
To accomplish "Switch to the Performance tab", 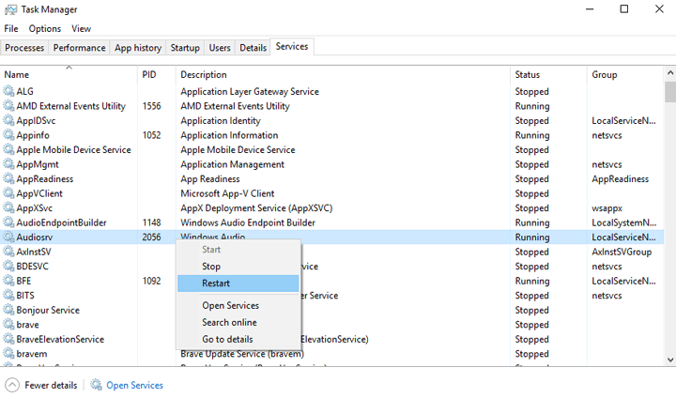I will pos(79,48).
